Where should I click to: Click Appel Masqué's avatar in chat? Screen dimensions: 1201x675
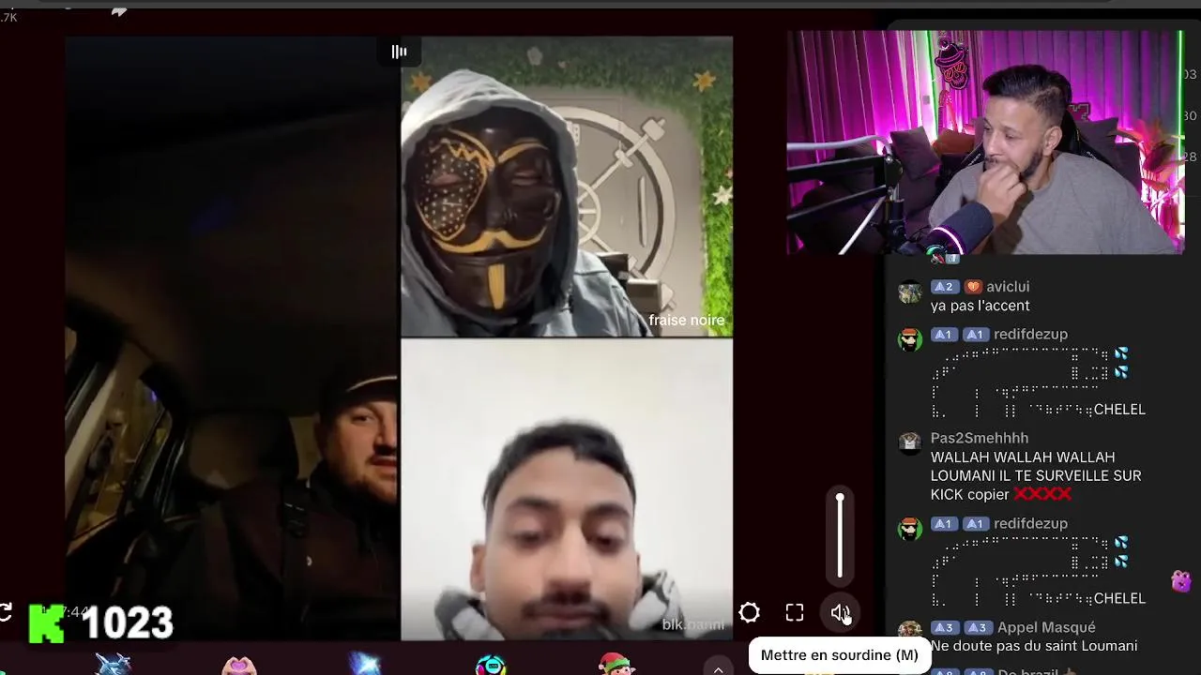point(910,632)
